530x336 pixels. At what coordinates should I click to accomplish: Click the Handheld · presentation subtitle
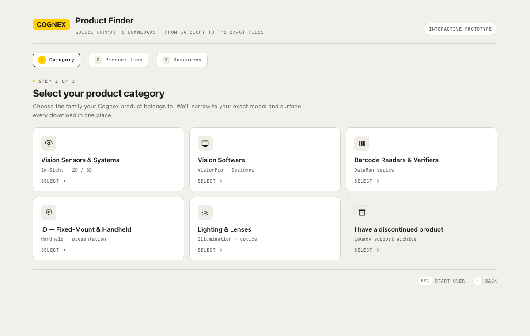(74, 239)
